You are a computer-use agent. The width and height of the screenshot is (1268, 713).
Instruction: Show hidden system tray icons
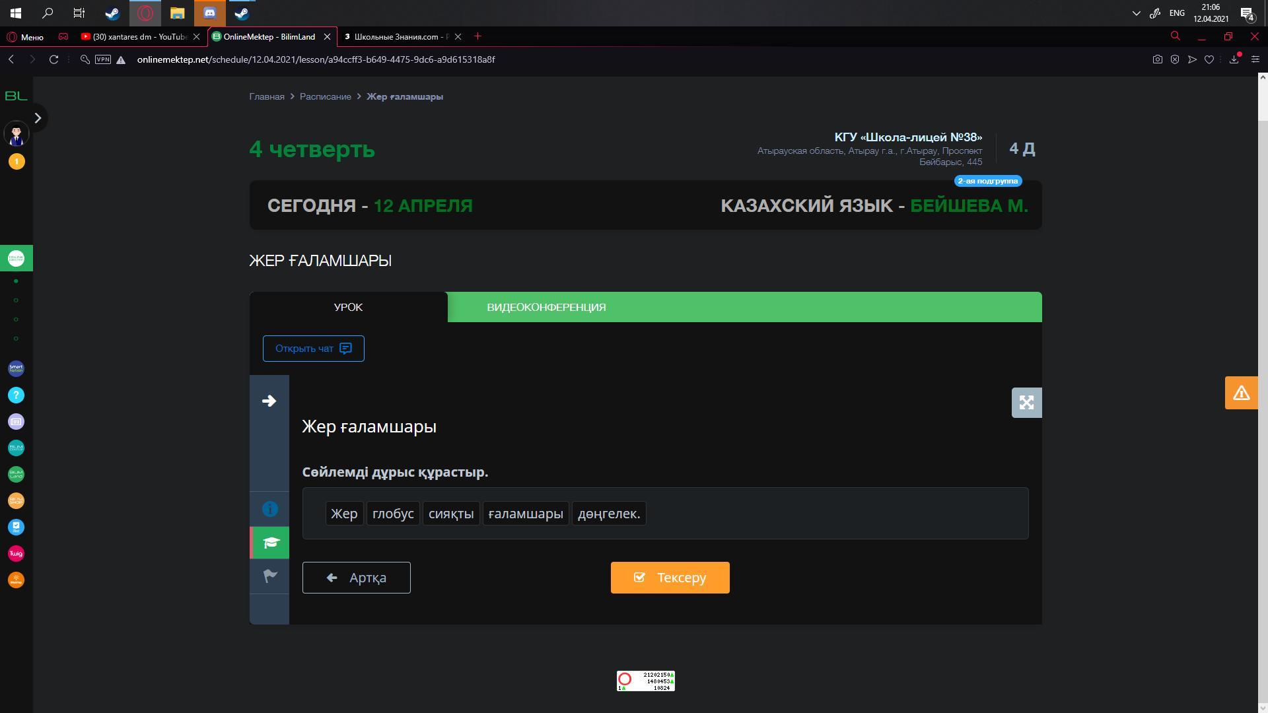pos(1136,13)
